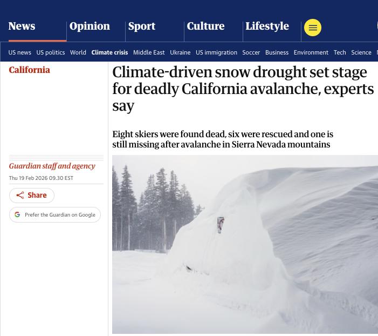Screen dimensions: 378x336
Task: Open the News section tab
Action: point(22,26)
